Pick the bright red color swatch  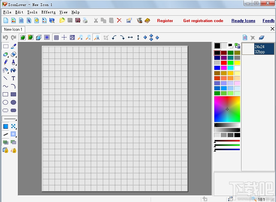[224, 63]
